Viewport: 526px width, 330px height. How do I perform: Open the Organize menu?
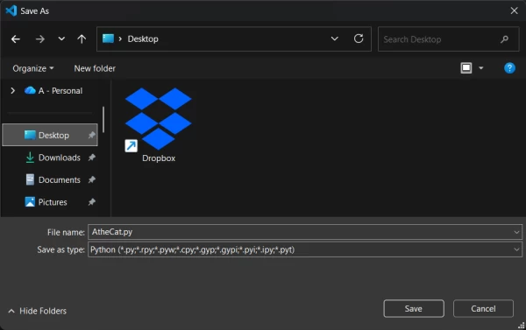[33, 68]
